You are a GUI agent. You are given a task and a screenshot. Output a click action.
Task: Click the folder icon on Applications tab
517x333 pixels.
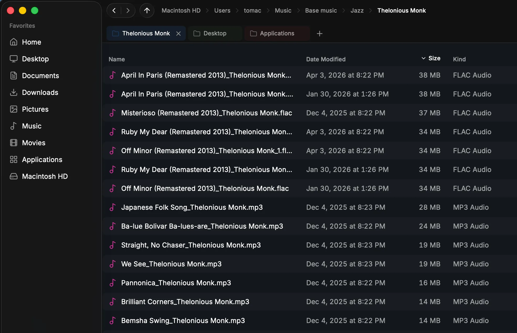[x=253, y=34]
